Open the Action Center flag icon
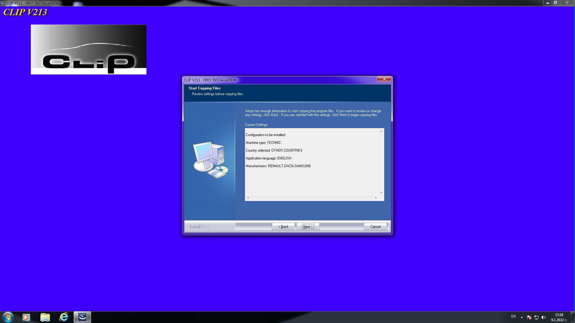 tap(529, 317)
